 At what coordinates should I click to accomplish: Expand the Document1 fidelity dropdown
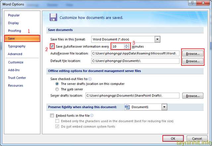point(164,107)
